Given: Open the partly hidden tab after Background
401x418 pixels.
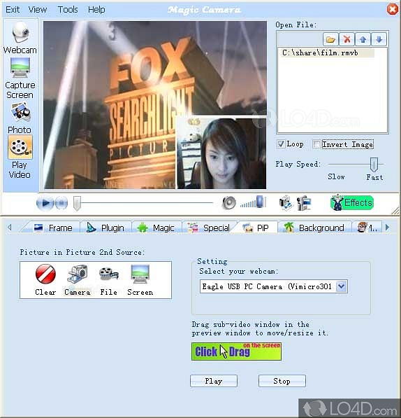Looking at the screenshot, I should coord(367,228).
